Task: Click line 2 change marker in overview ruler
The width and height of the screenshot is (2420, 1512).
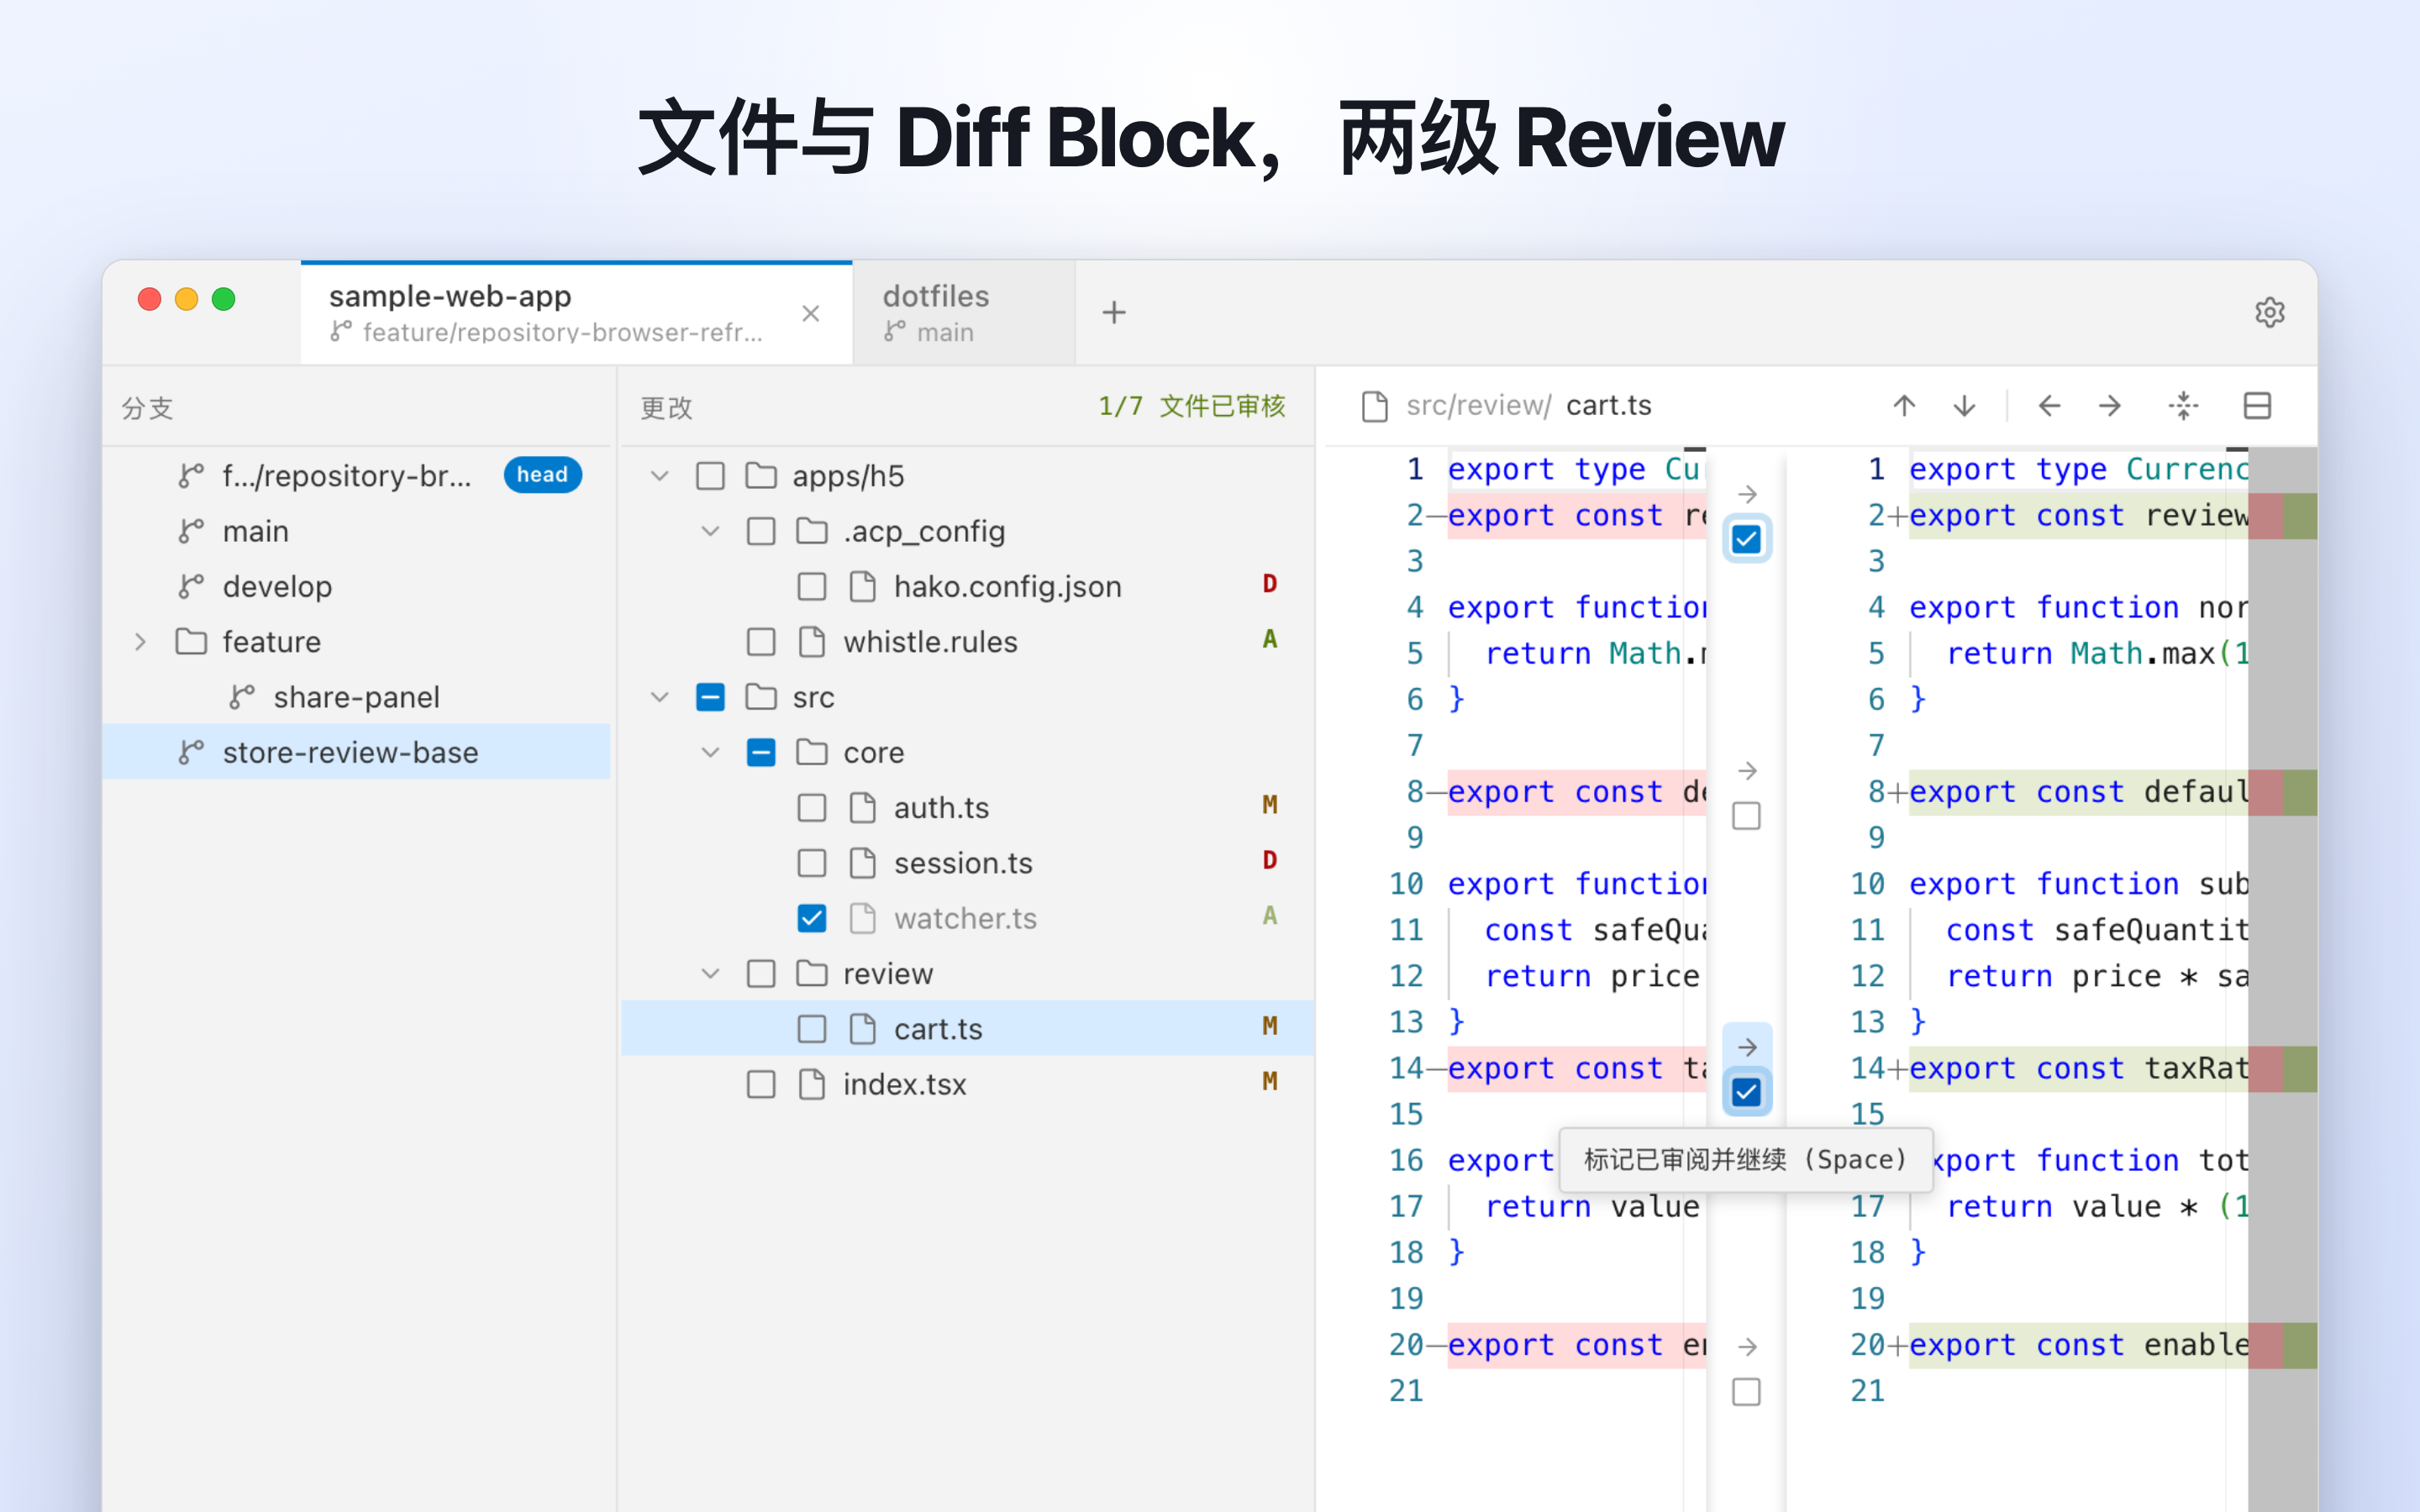Action: pos(2282,516)
